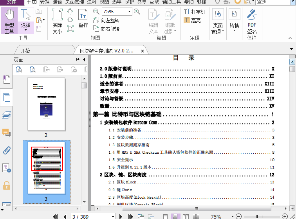Zoom out with the ribbon minus magnifier
296x219 pixels.
96,11
